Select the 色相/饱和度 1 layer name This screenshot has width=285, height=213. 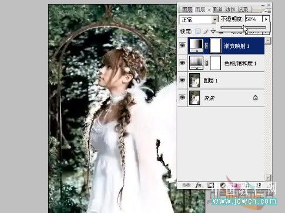tap(240, 63)
